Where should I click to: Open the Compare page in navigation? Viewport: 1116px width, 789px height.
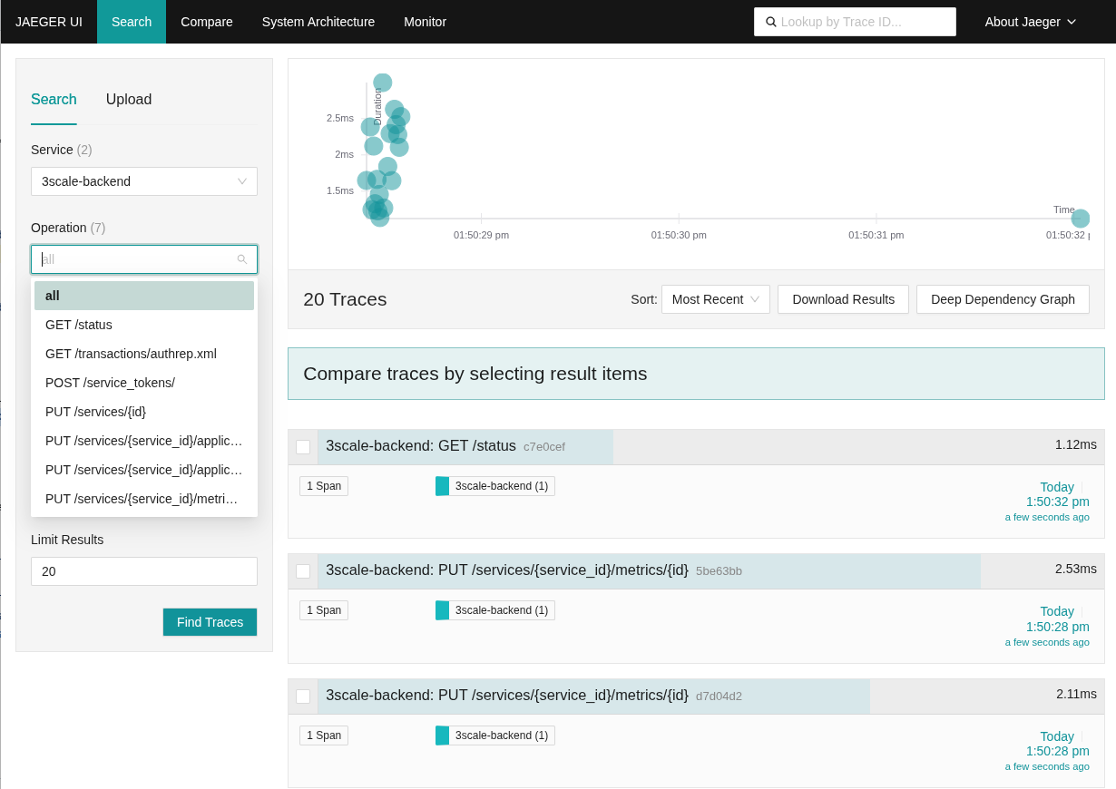207,22
